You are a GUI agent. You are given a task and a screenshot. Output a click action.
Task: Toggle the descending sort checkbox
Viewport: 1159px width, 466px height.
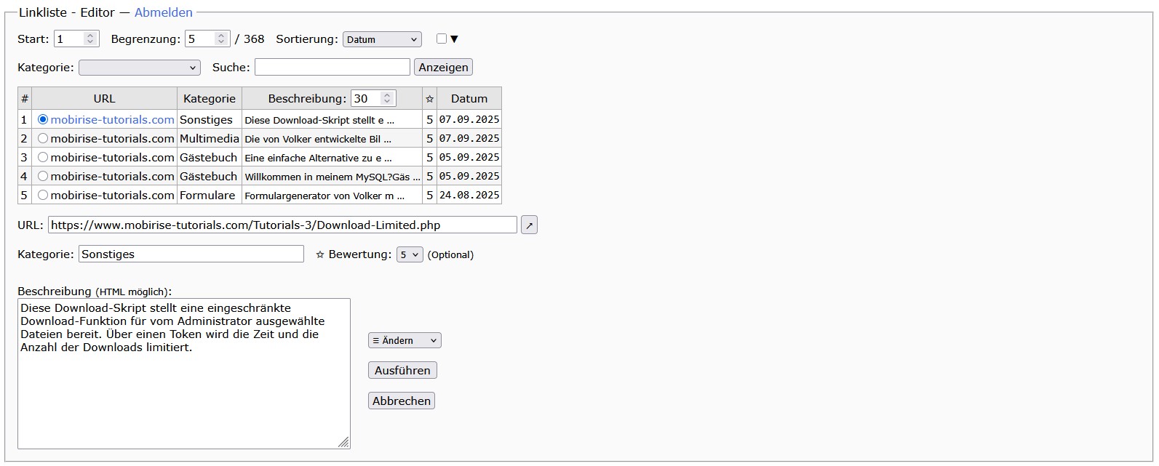(442, 39)
